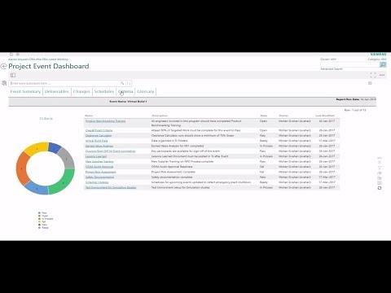This screenshot has width=391, height=293.
Task: Click the back arrow beside Project Event Dashboard
Action: [x=3, y=66]
